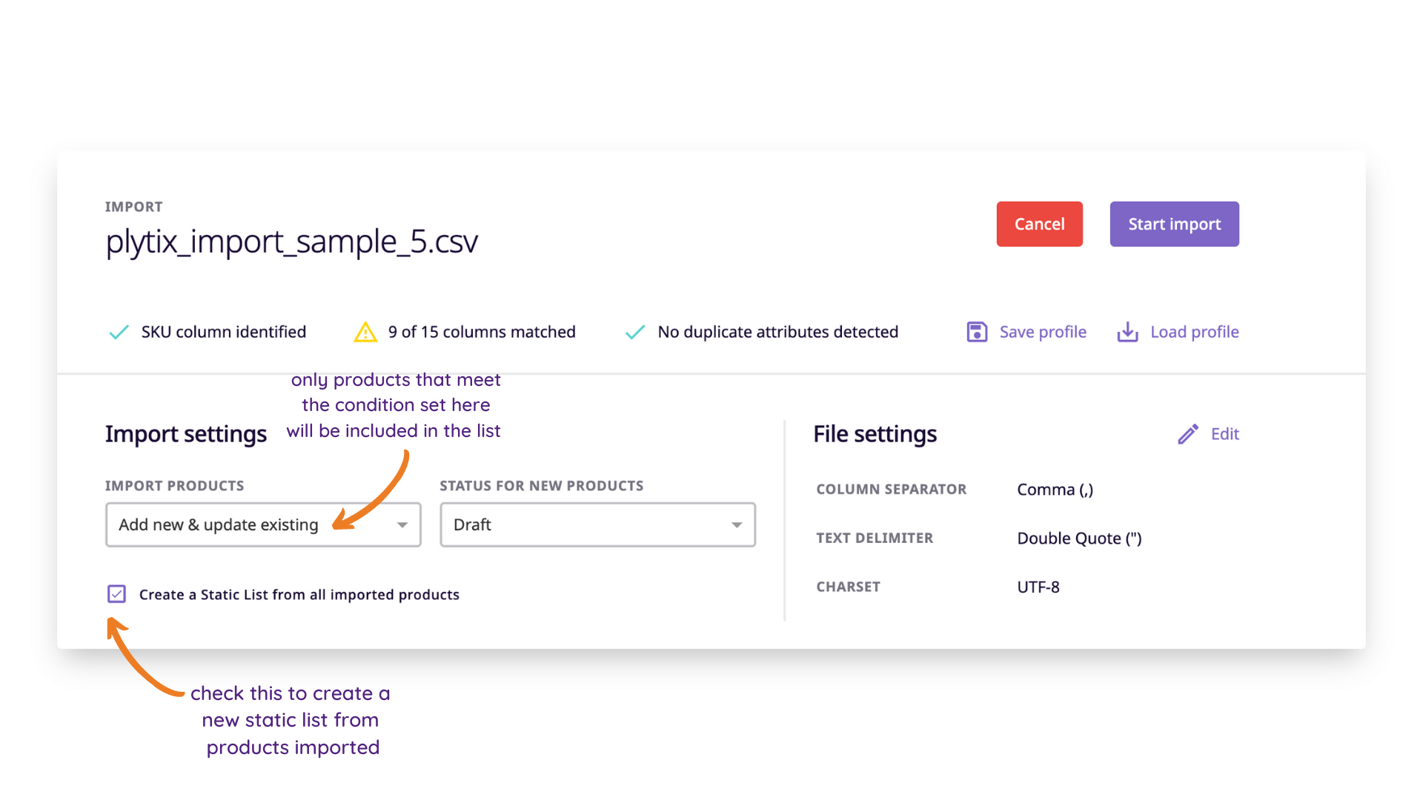Image resolution: width=1423 pixels, height=800 pixels.
Task: Click the yellow columns matched warning icon
Action: coord(365,332)
